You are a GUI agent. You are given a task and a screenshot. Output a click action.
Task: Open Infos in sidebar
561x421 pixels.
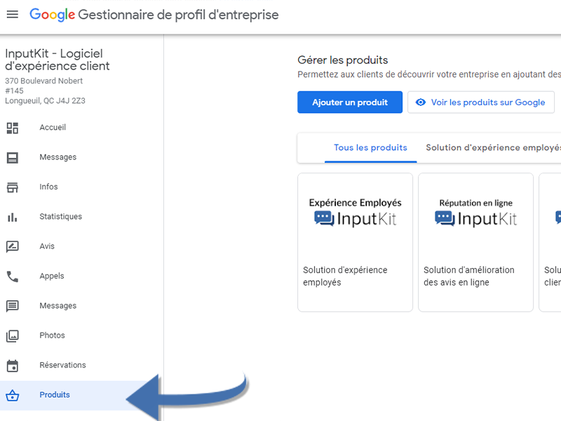point(48,187)
